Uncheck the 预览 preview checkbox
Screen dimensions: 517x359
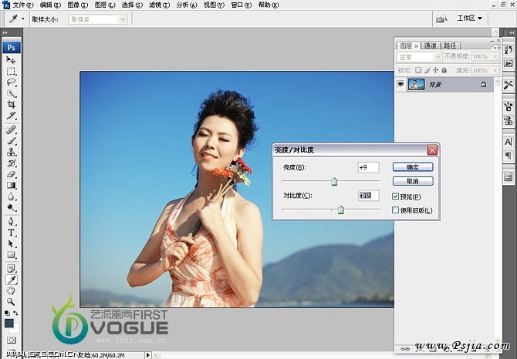(396, 196)
